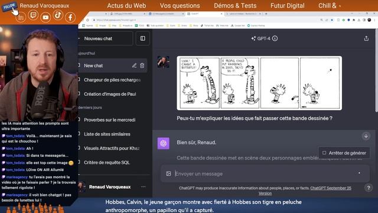Viewport: 378px width, 213px height.
Task: Open the TikTok social icon
Action: click(x=58, y=15)
